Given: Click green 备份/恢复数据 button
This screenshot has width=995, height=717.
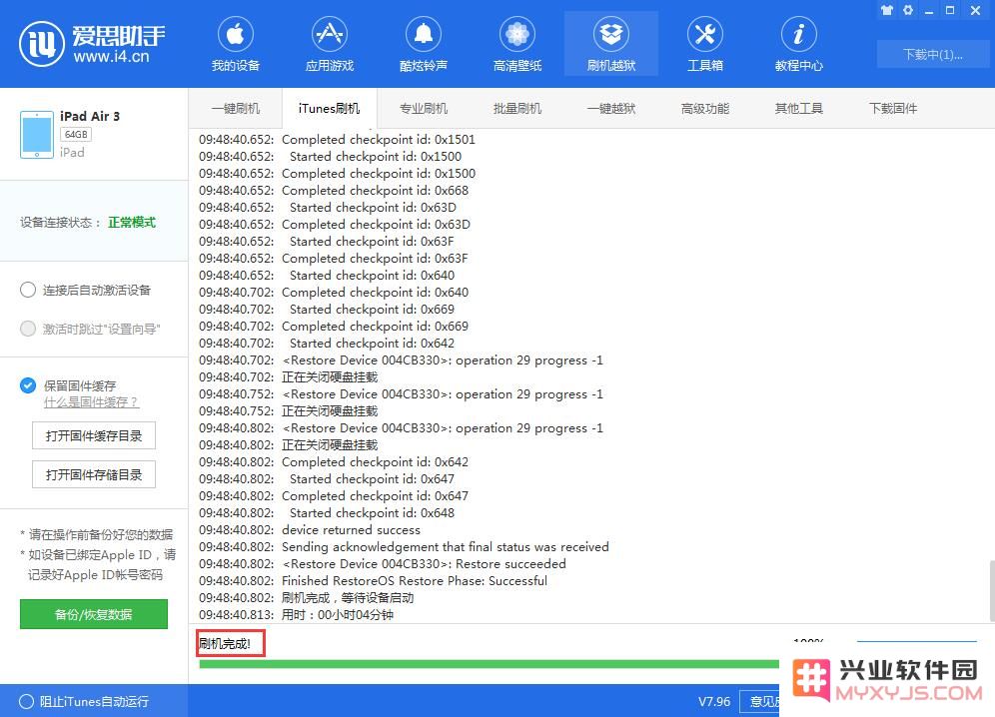Looking at the screenshot, I should (x=93, y=614).
